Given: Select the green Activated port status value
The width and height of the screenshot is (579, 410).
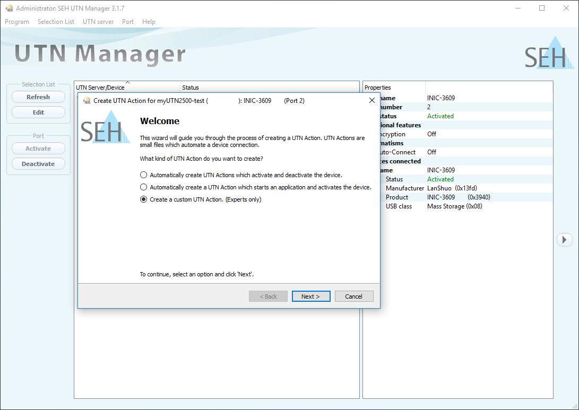Looking at the screenshot, I should click(x=440, y=116).
